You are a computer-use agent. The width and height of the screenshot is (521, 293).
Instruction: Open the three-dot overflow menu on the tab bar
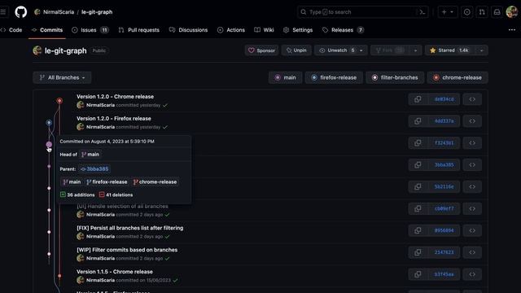[x=512, y=30]
